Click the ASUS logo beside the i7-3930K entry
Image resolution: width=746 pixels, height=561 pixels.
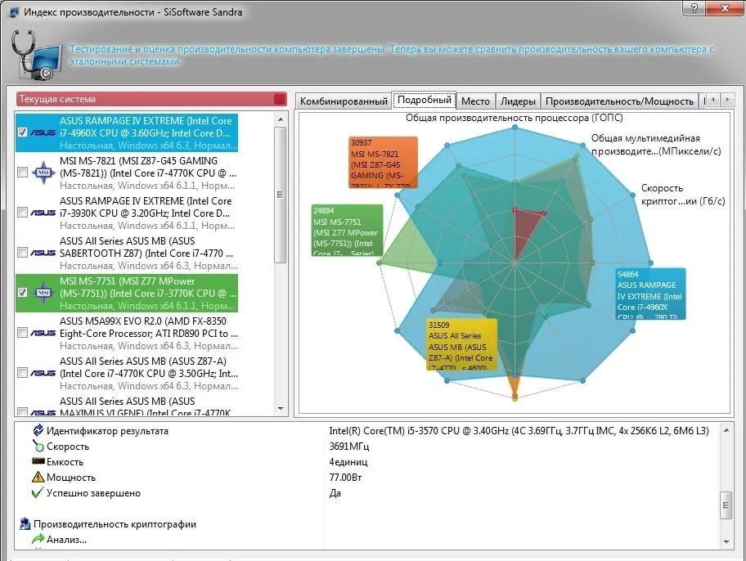43,213
